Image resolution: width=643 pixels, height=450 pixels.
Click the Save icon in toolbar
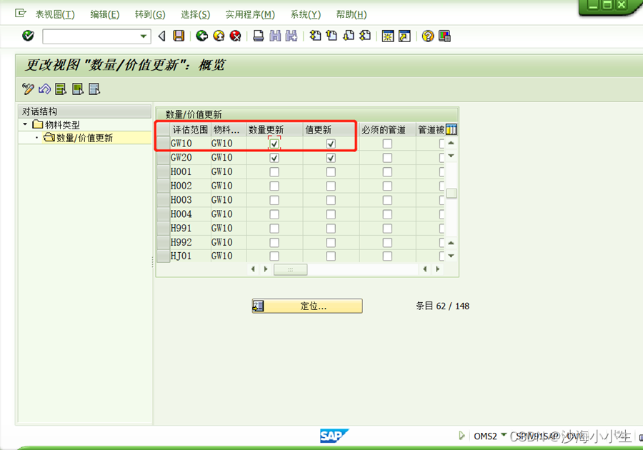tap(179, 36)
